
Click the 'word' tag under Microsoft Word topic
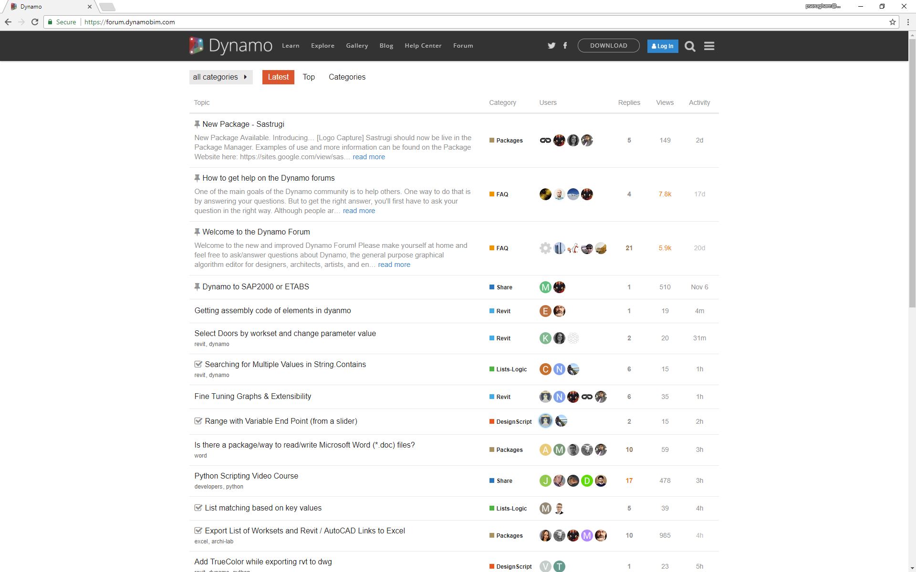[x=200, y=456]
